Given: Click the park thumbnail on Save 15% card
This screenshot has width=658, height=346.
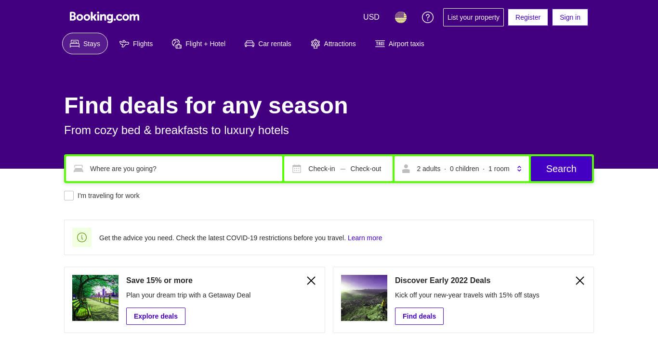Looking at the screenshot, I should (x=95, y=298).
